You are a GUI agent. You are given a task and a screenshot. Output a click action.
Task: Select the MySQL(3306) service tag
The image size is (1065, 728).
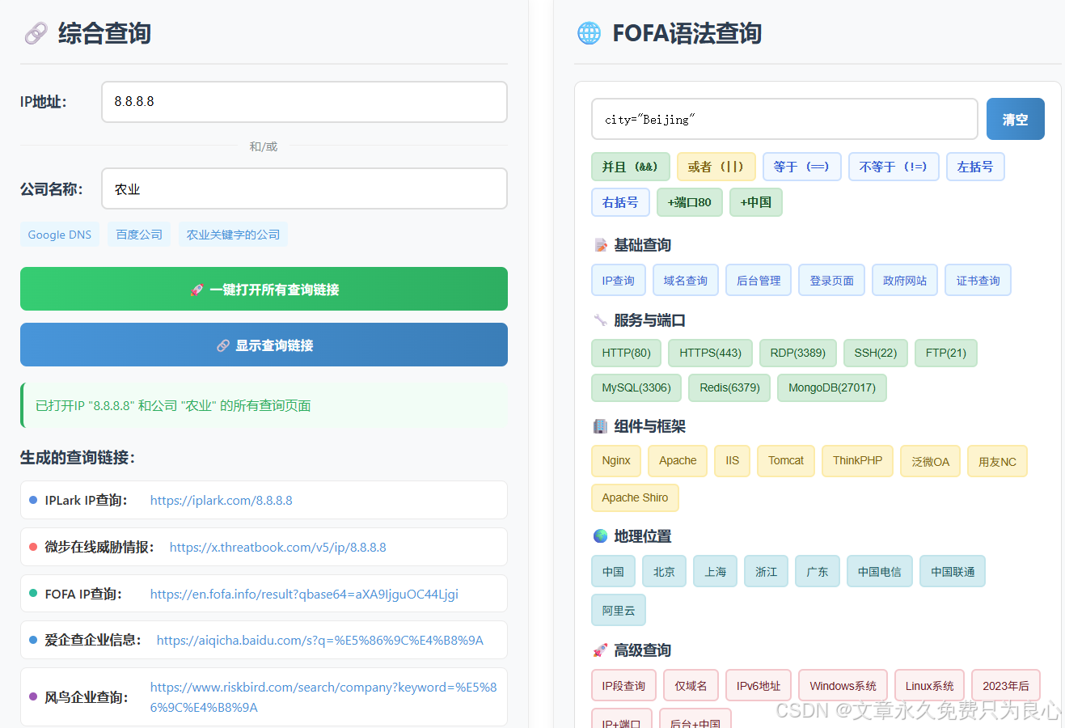pos(636,387)
